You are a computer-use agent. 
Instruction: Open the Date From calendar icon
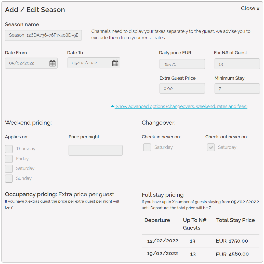coord(52,63)
